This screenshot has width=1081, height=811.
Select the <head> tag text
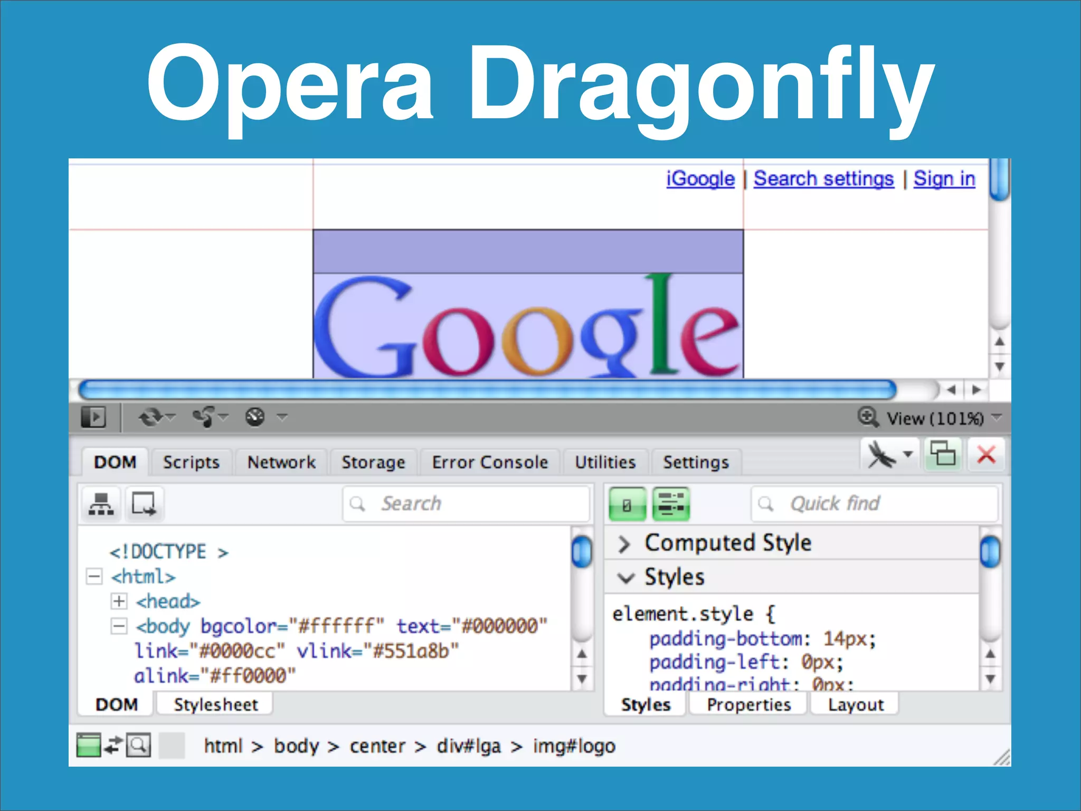pyautogui.click(x=168, y=601)
